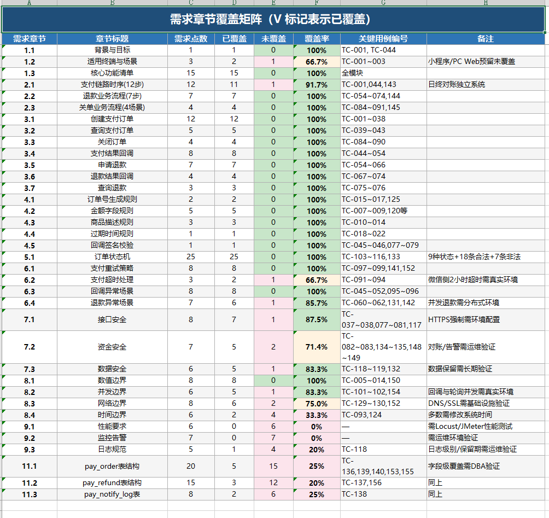Select cell 退款异常场景
Viewport: 549px width, 518px height.
pos(113,303)
